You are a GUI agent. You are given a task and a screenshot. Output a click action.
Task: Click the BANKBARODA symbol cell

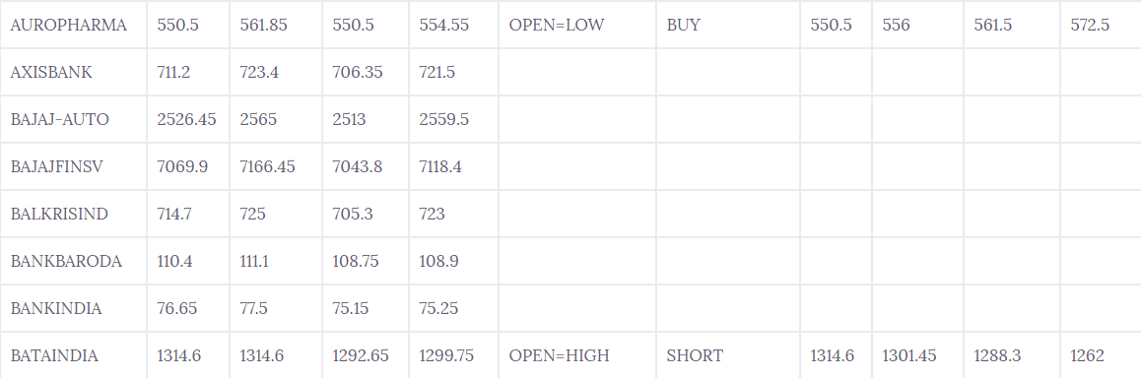(x=74, y=261)
